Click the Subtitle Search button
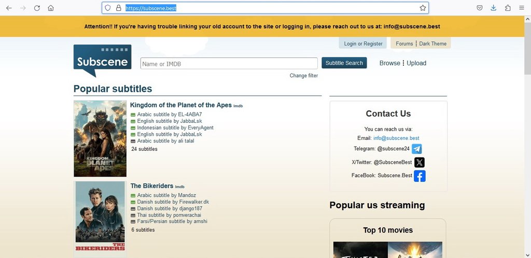 pyautogui.click(x=344, y=63)
